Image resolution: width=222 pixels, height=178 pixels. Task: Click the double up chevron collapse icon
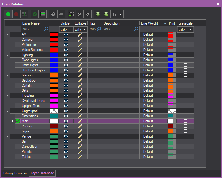point(80,14)
